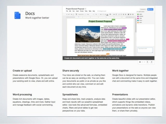Click the horizontal ruler
This screenshot has height=124, width=166.
point(100,17)
